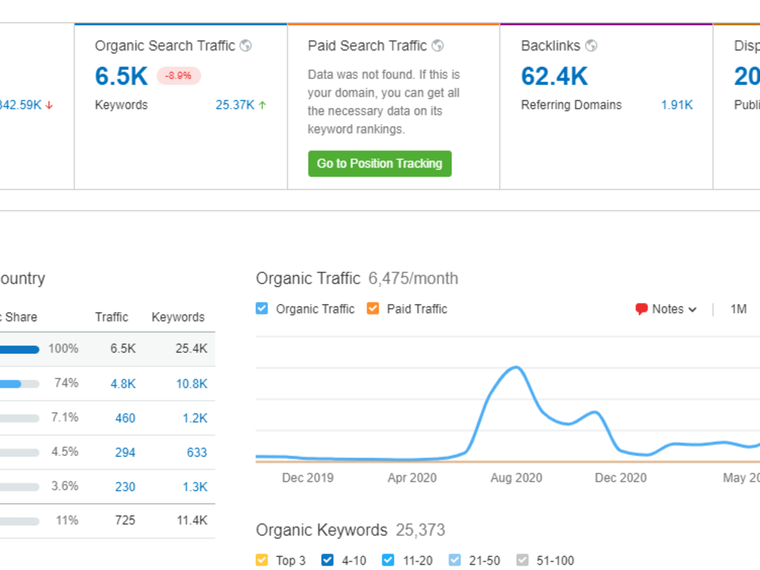Viewport: 760px width, 570px height.
Task: Toggle the 4-10 keywords checkbox
Action: 328,560
